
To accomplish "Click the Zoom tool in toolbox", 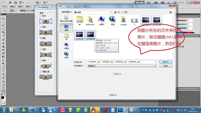I will pyautogui.click(x=3, y=91).
